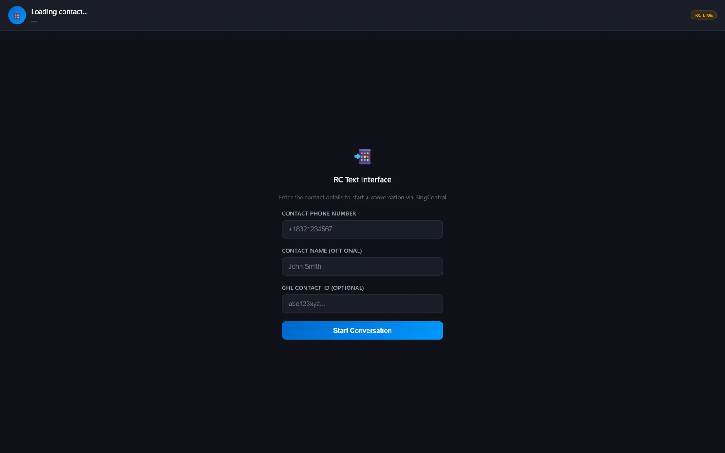Click the blue contact avatar icon
725x453 pixels.
(17, 15)
